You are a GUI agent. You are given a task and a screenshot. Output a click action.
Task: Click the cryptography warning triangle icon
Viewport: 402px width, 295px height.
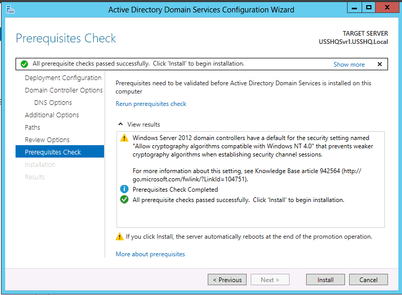pos(124,138)
